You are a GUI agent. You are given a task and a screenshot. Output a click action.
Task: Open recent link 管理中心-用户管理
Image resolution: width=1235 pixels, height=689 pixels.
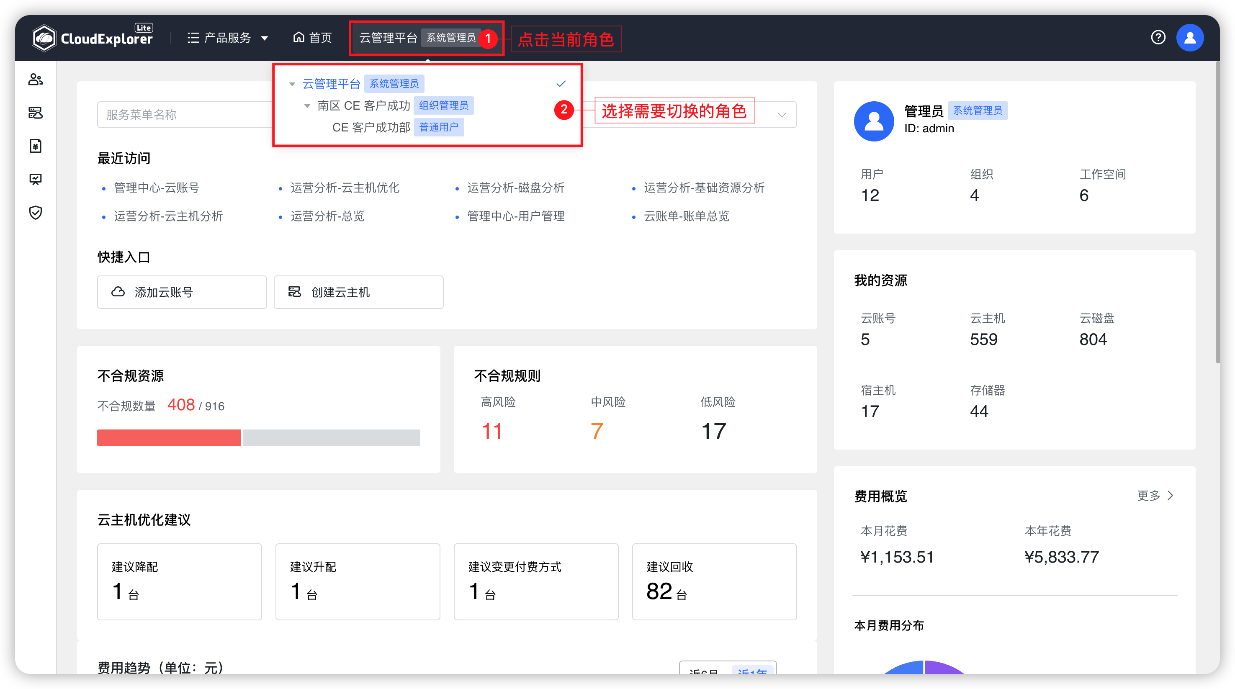pos(516,216)
